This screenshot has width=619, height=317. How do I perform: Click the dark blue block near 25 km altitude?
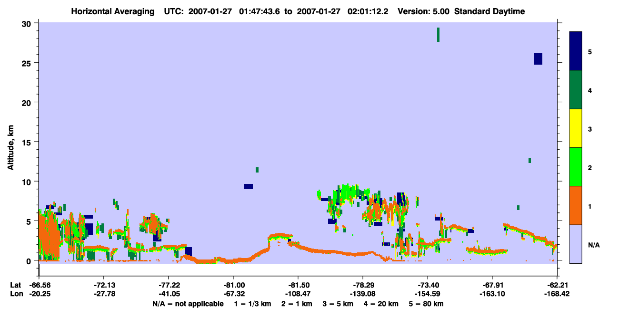[538, 59]
